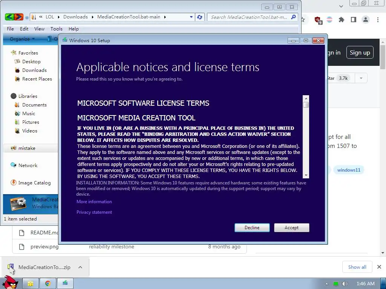Decline the Windows 10 license terms

coord(252,228)
